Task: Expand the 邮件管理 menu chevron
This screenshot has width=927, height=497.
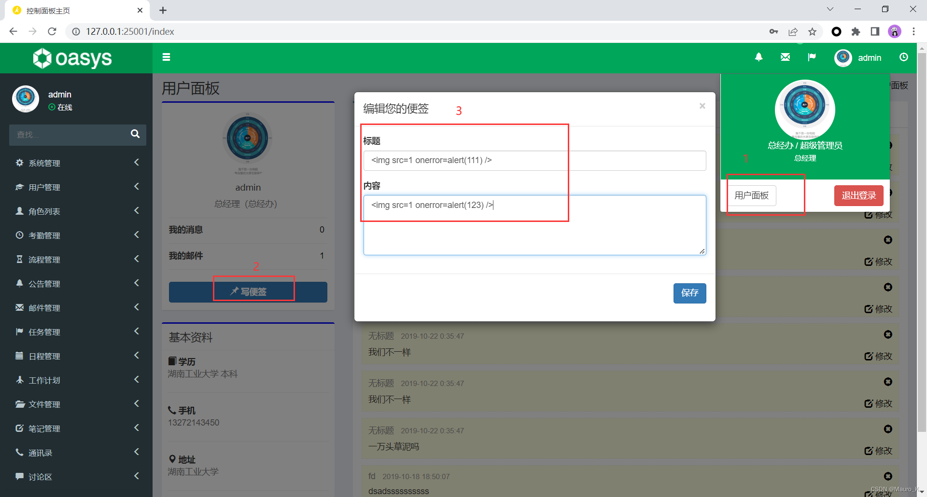Action: tap(137, 307)
